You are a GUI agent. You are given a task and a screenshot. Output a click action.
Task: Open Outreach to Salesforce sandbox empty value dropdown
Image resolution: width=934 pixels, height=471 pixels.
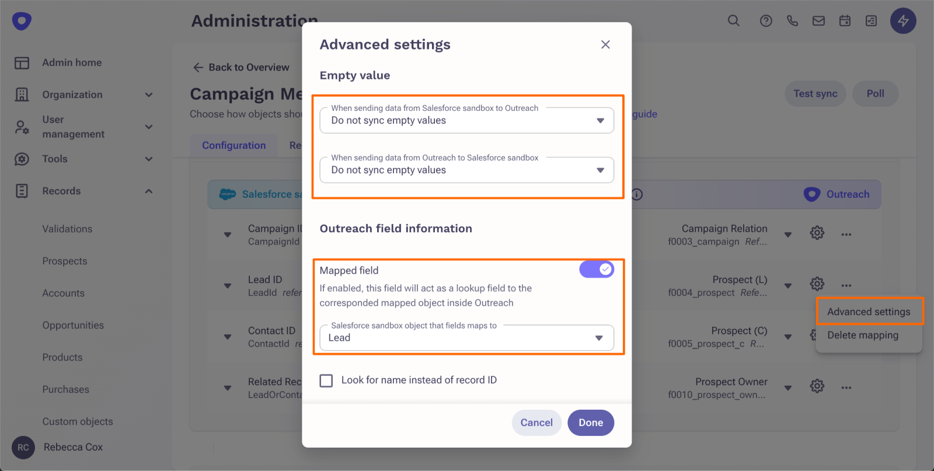pyautogui.click(x=467, y=170)
